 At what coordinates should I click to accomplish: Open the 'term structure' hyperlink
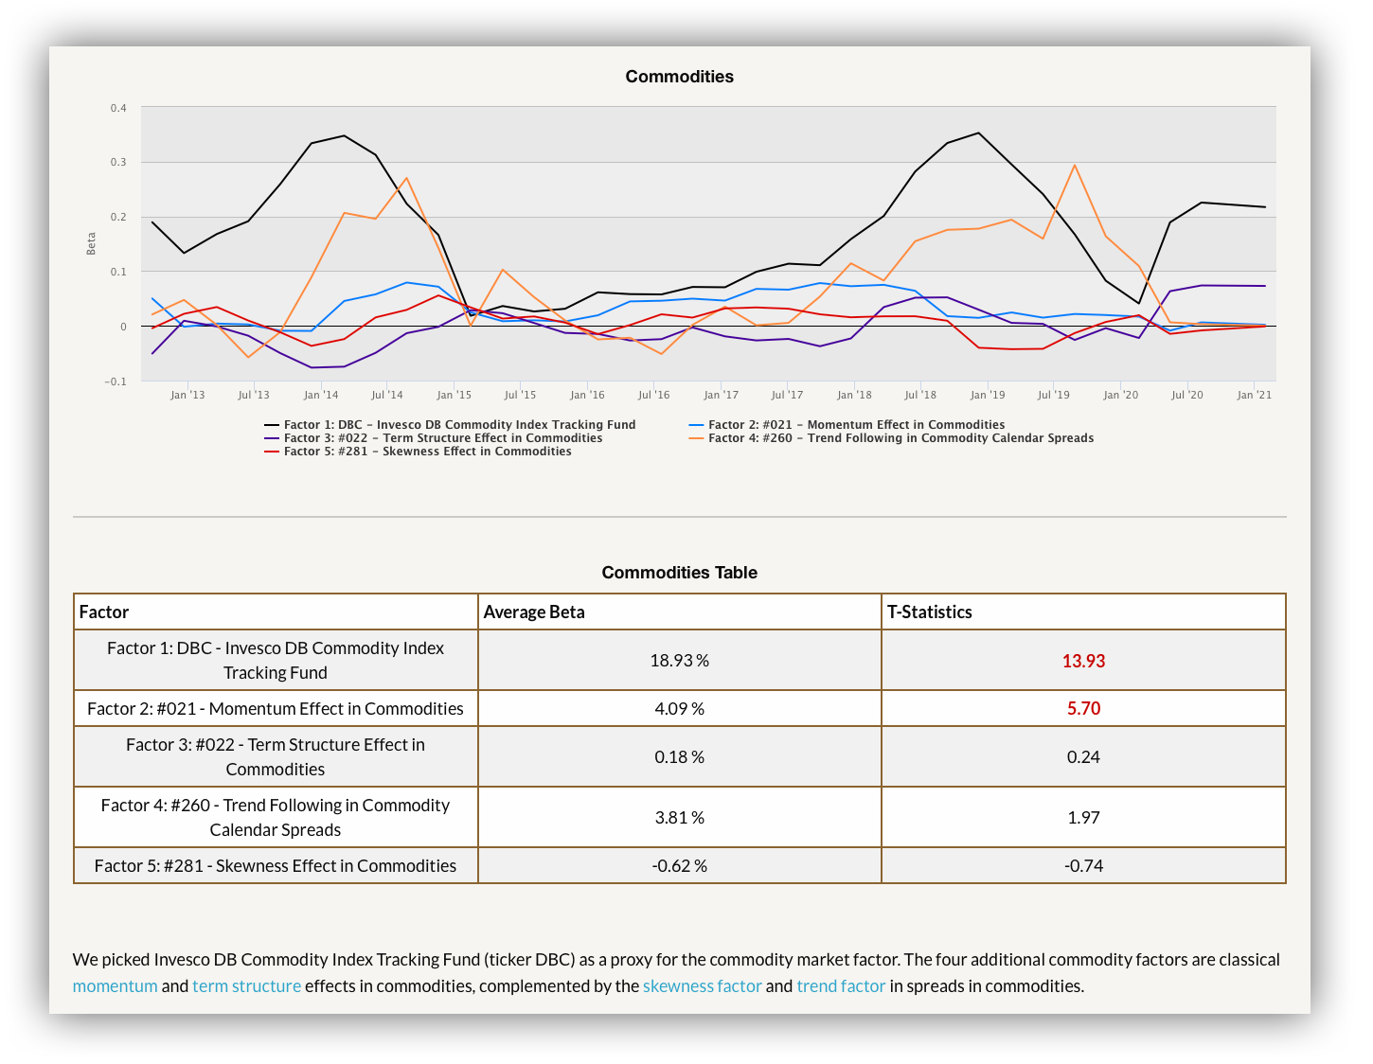247,986
